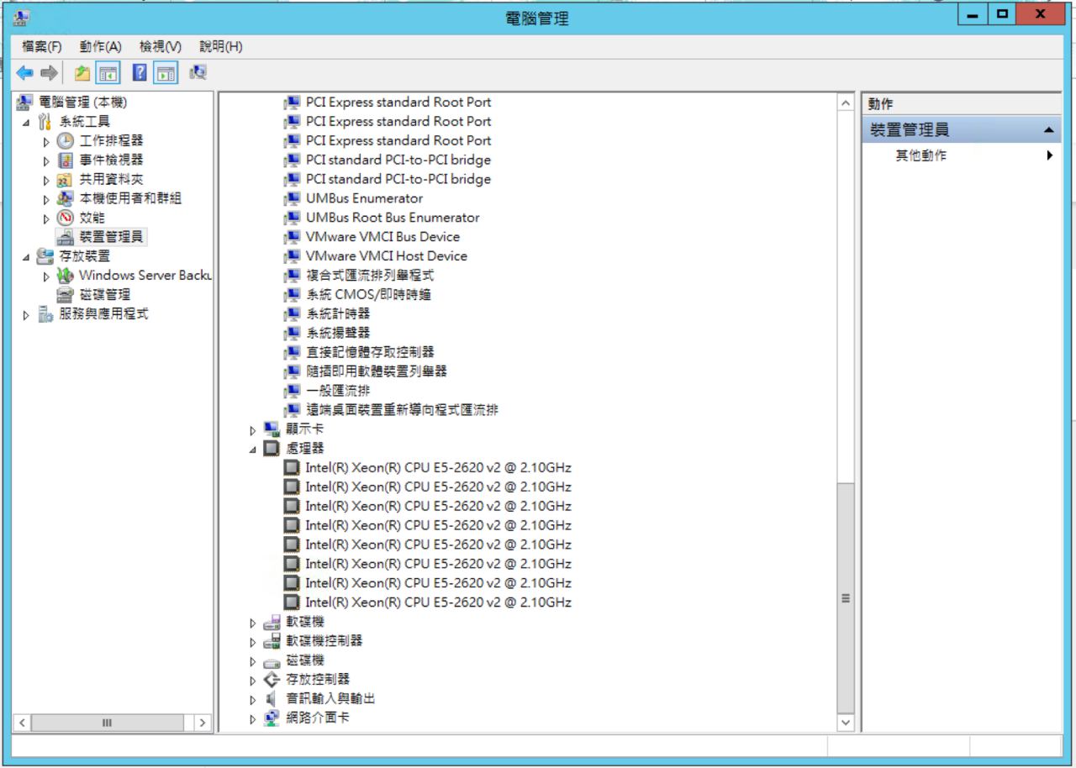
Task: Click the 顯示卡 display adapter icon
Action: click(272, 429)
